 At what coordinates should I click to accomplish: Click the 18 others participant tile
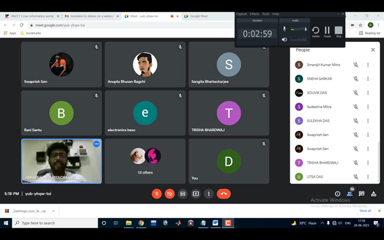pos(145,161)
